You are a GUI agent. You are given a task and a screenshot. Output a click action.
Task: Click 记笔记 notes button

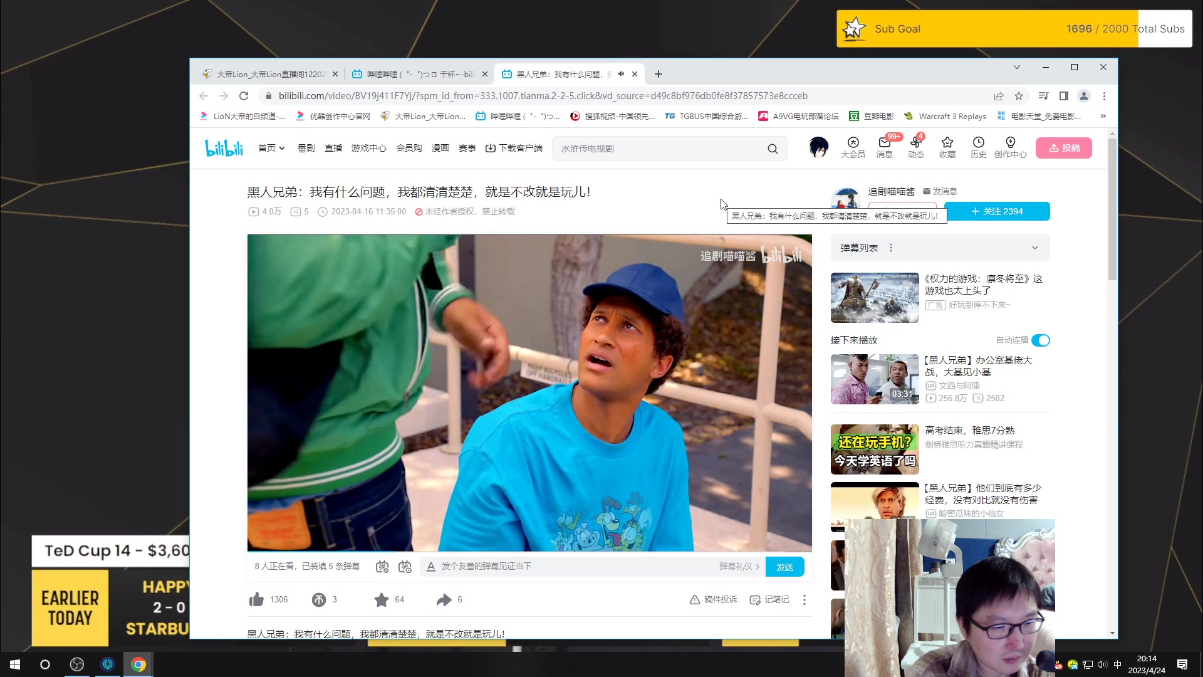pos(769,600)
